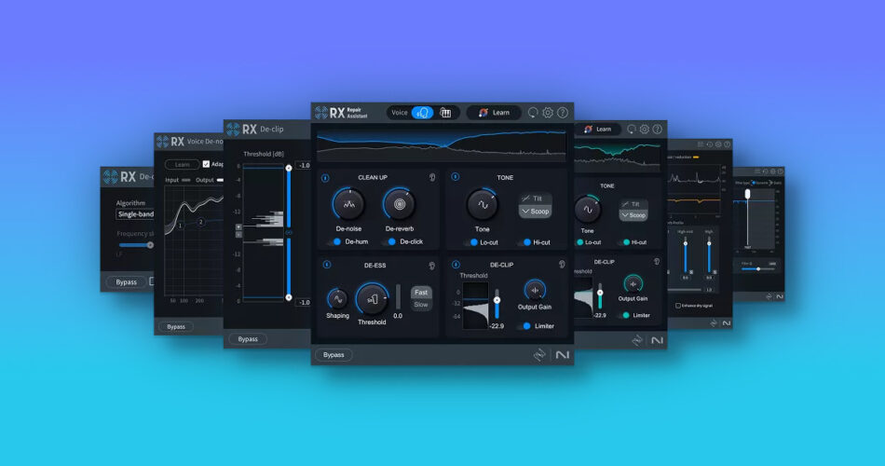This screenshot has height=466, width=885.
Task: Select Tilt tone shape in center window
Action: (x=536, y=199)
